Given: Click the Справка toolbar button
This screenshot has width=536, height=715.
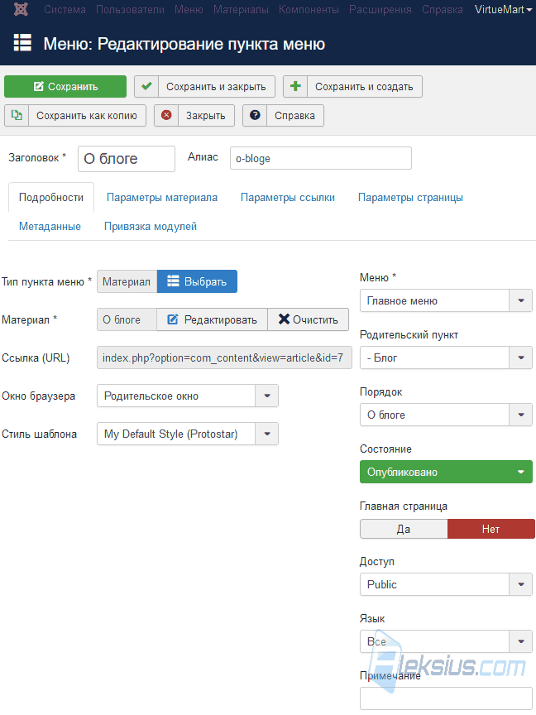Looking at the screenshot, I should click(283, 115).
